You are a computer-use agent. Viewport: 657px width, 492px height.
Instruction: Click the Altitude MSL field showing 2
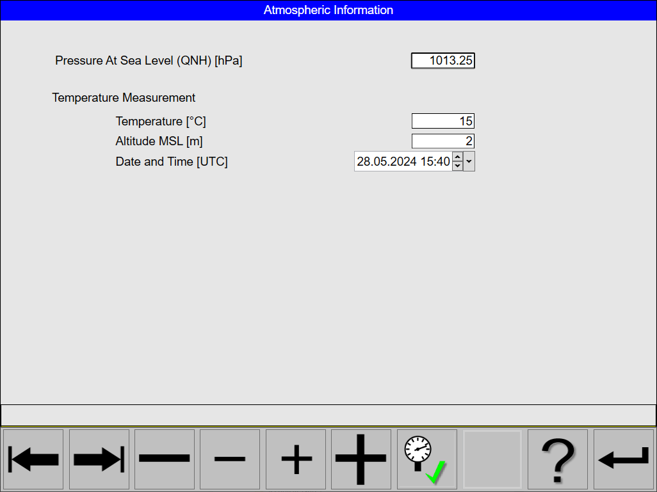442,141
